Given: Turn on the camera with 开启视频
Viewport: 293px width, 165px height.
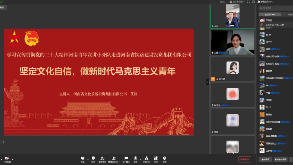Looking at the screenshot, I should [7, 160].
